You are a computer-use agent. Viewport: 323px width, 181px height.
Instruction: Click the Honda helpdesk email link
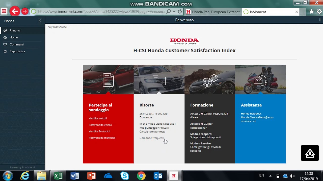tap(257, 119)
